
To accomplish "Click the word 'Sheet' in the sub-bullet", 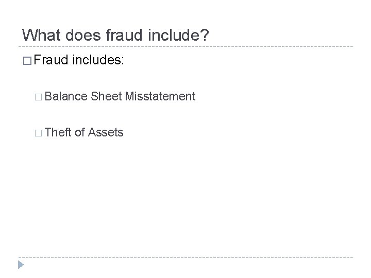I will click(x=105, y=96).
